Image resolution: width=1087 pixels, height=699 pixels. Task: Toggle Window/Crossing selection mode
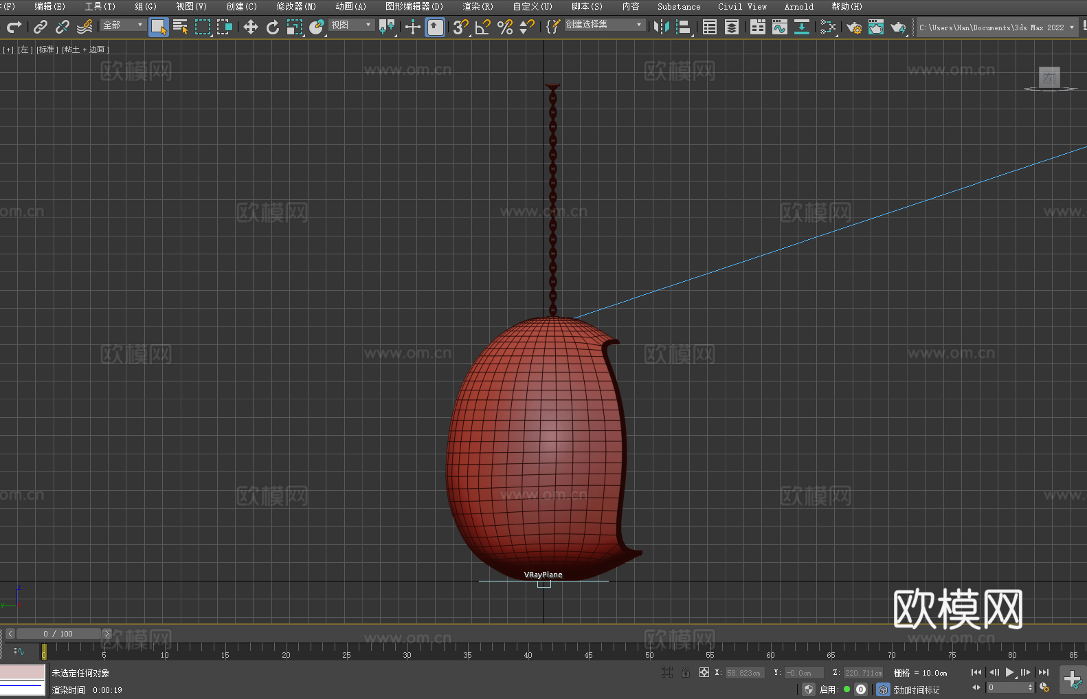click(225, 27)
